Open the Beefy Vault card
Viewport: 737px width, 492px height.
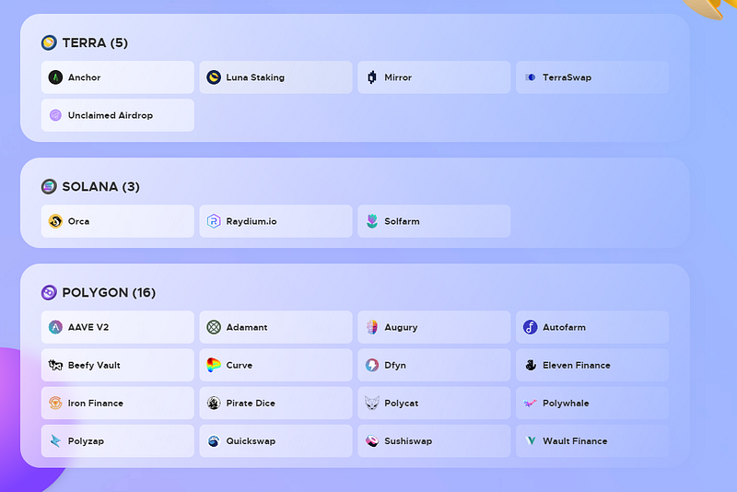tap(118, 365)
